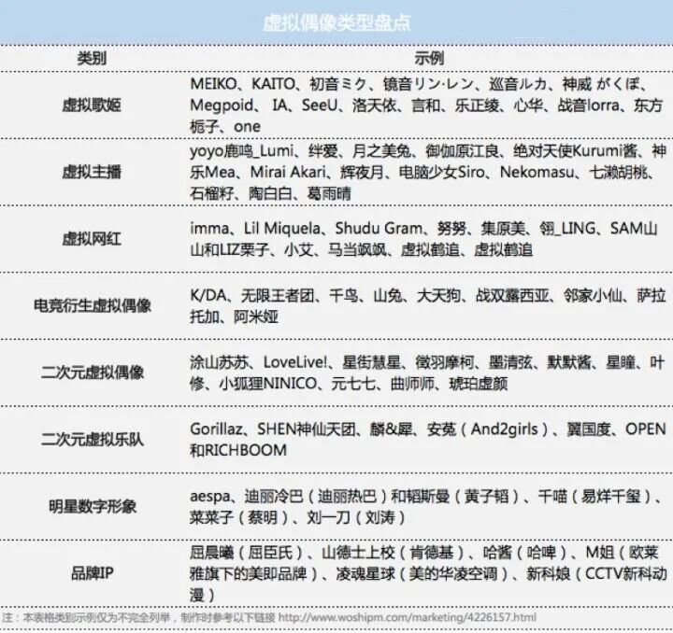Click the examples cell starting with MEIKO、KAITO

[x=426, y=105]
